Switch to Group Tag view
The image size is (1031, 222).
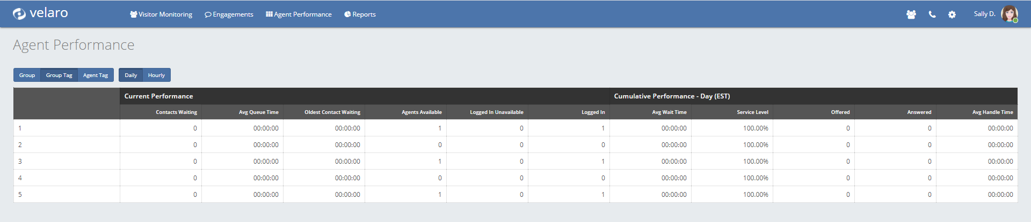point(59,75)
